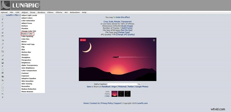Choose Replace Color from the Adjust menu
Screen dimensions: 231x112
27,34
